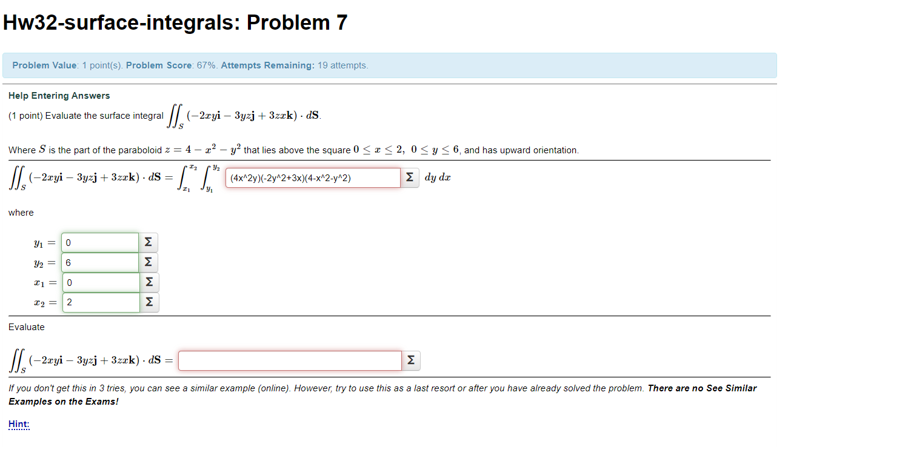
Task: Open the Σ preview for the y2 bound
Action: (149, 262)
